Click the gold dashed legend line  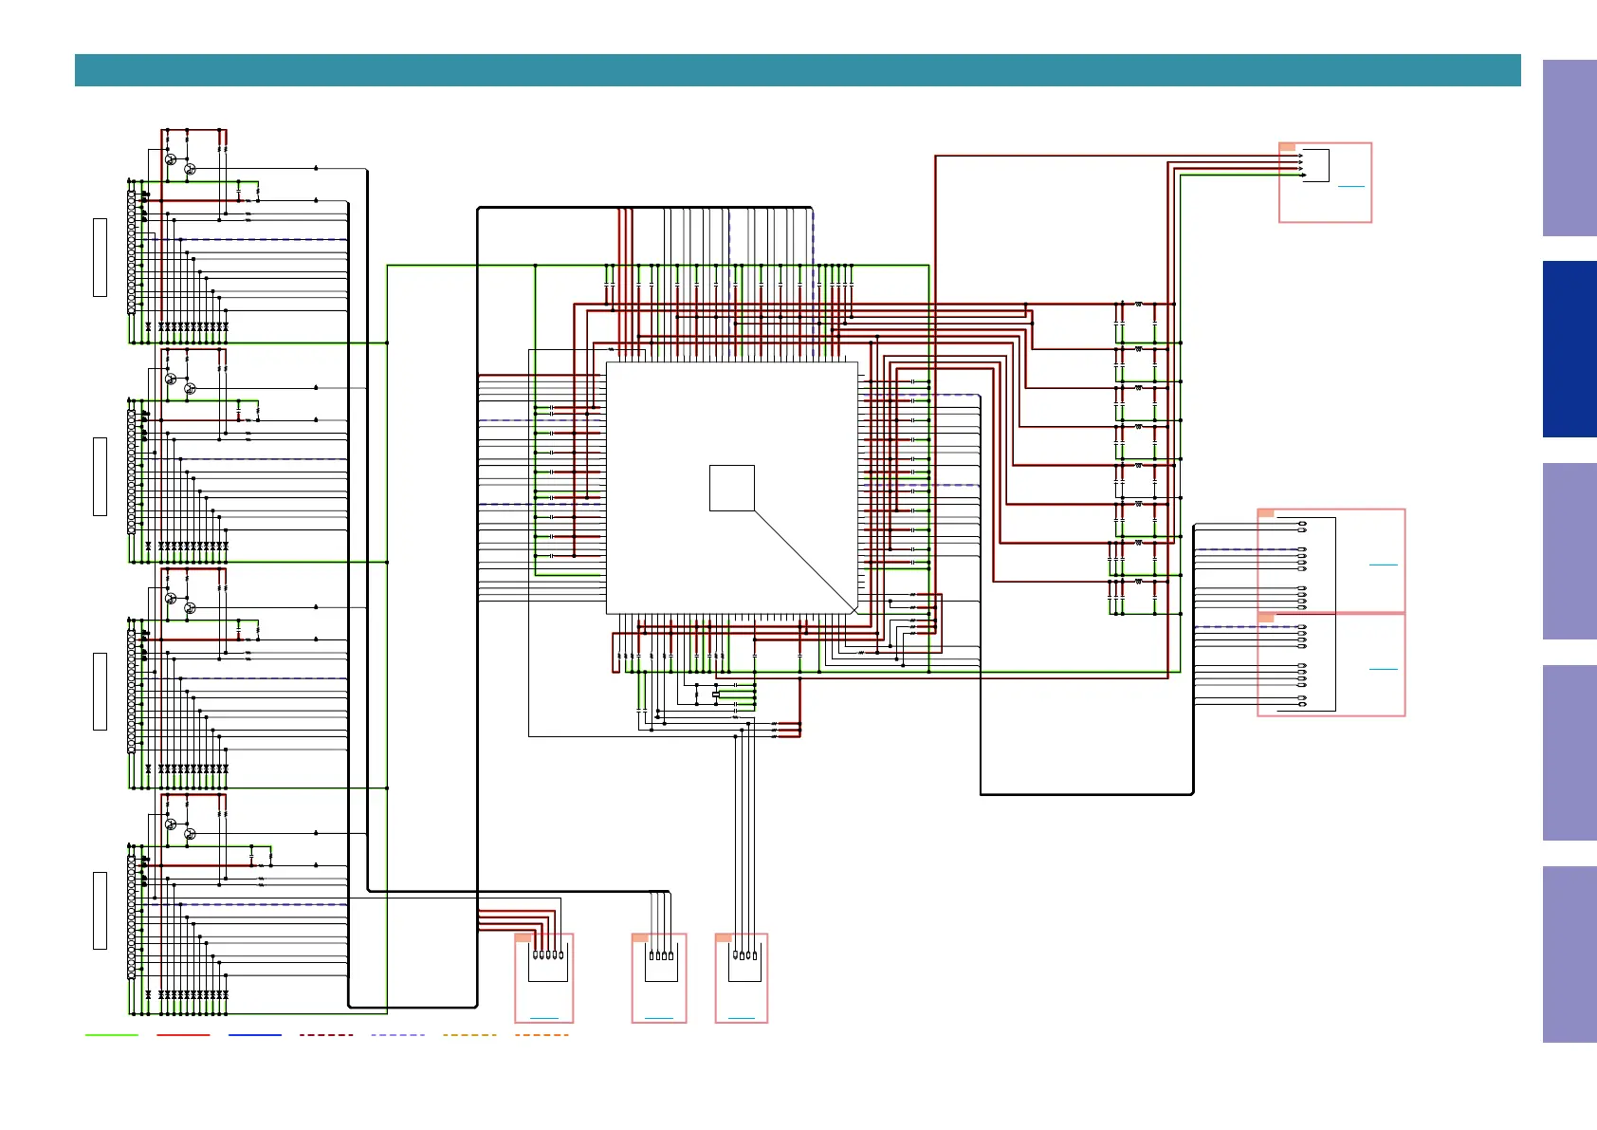pos(469,1035)
